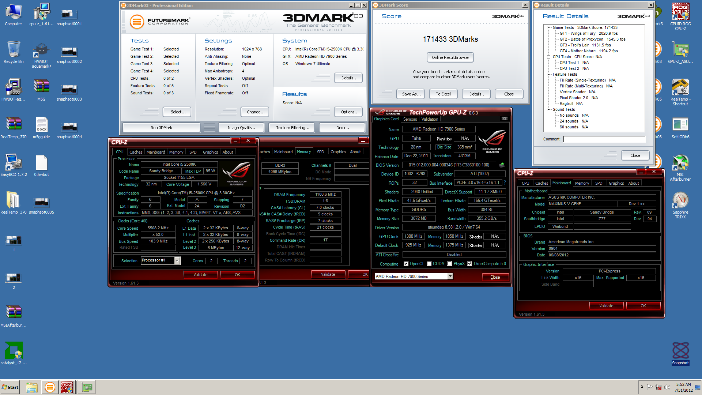Click Validate in left CPU-Z window
702x395 pixels.
200,275
